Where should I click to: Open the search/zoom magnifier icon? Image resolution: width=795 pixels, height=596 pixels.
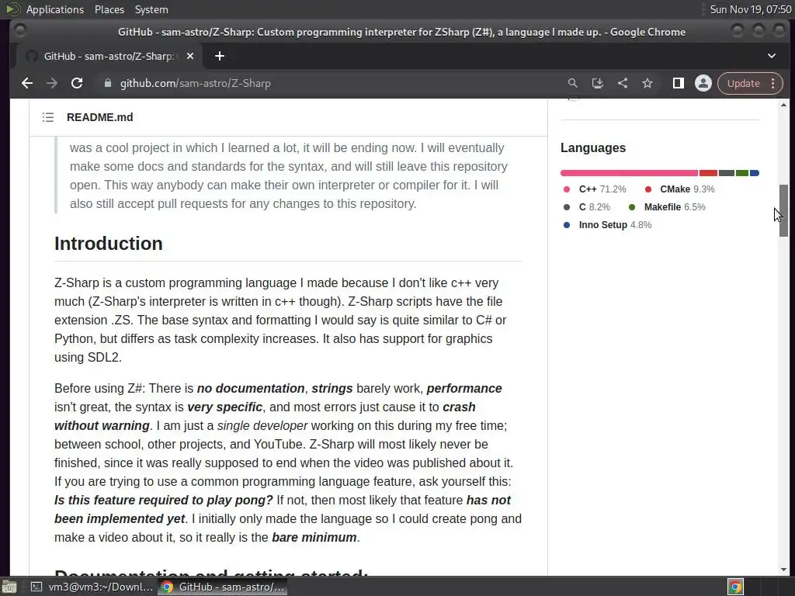(572, 83)
